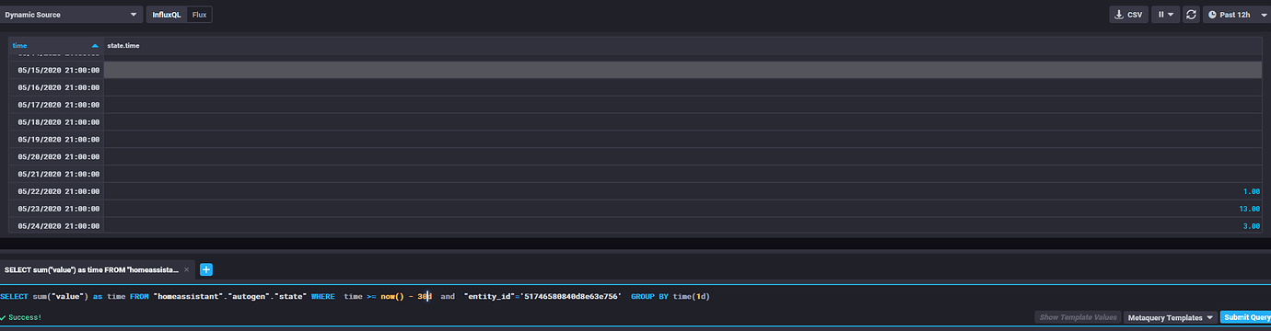Click the Submit Query button
The image size is (1271, 331).
click(x=1246, y=317)
